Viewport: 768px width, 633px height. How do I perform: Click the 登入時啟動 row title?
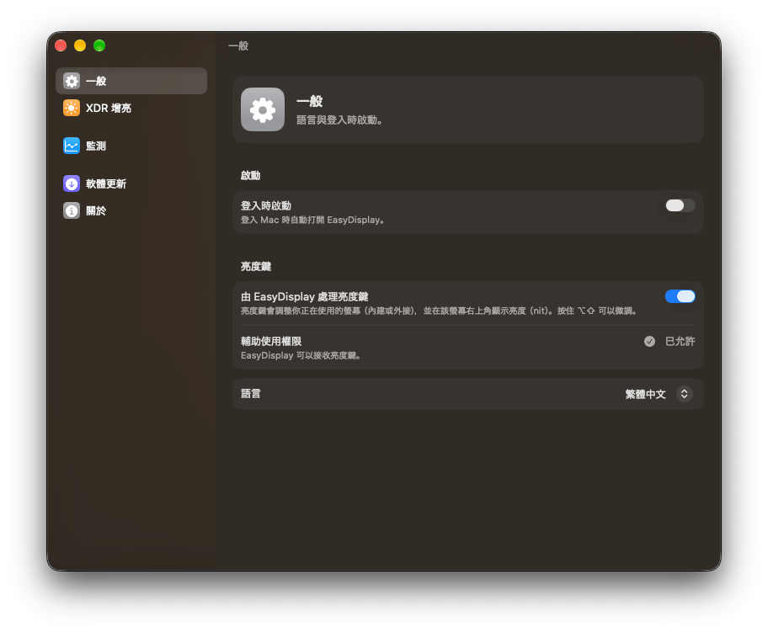coord(266,205)
